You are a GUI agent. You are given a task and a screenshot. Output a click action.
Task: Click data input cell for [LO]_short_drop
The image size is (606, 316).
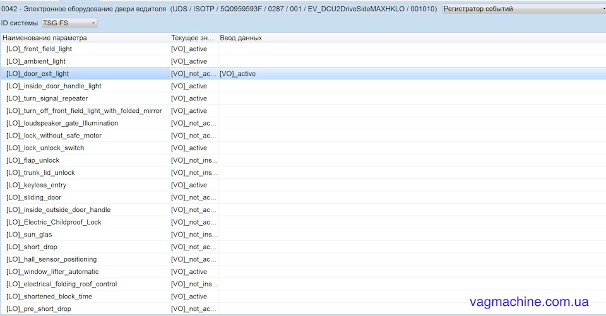click(412, 247)
